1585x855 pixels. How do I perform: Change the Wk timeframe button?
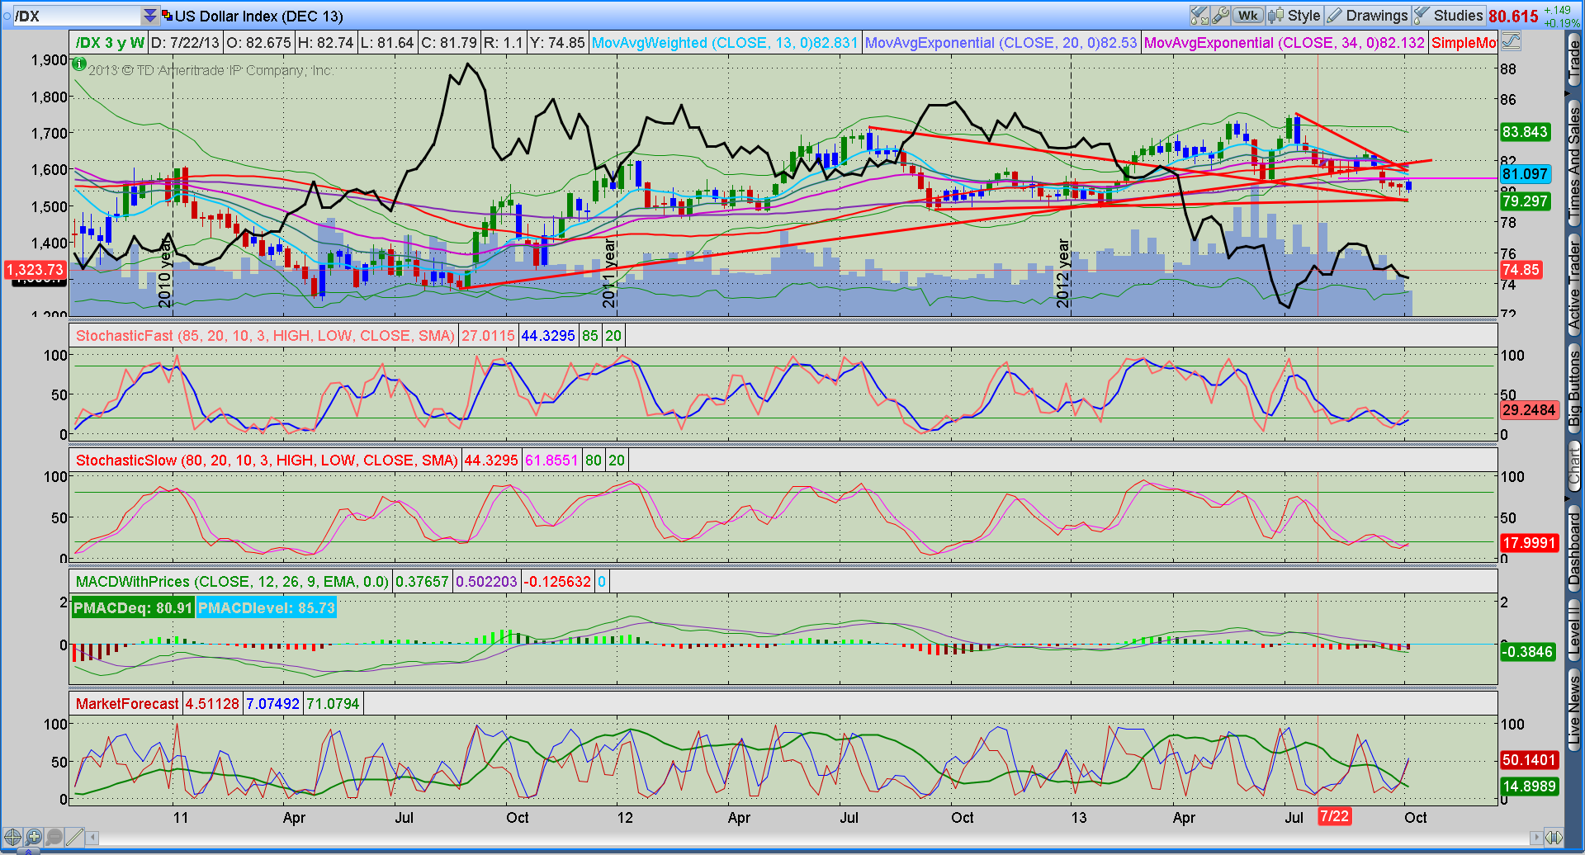pos(1248,16)
